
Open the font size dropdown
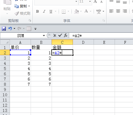90,1
